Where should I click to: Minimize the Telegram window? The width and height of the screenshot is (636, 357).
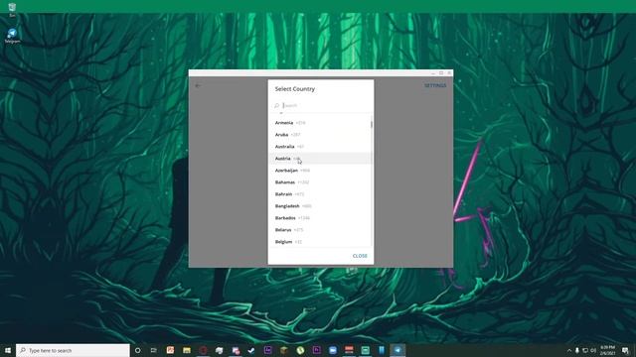coord(433,73)
